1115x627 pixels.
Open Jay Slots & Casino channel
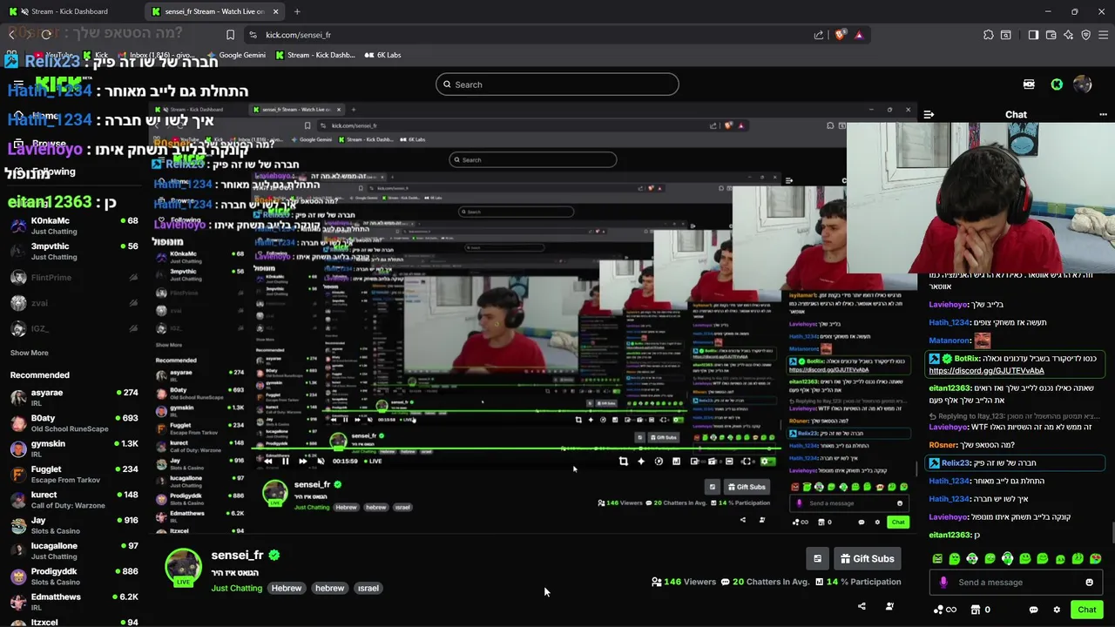coord(74,525)
